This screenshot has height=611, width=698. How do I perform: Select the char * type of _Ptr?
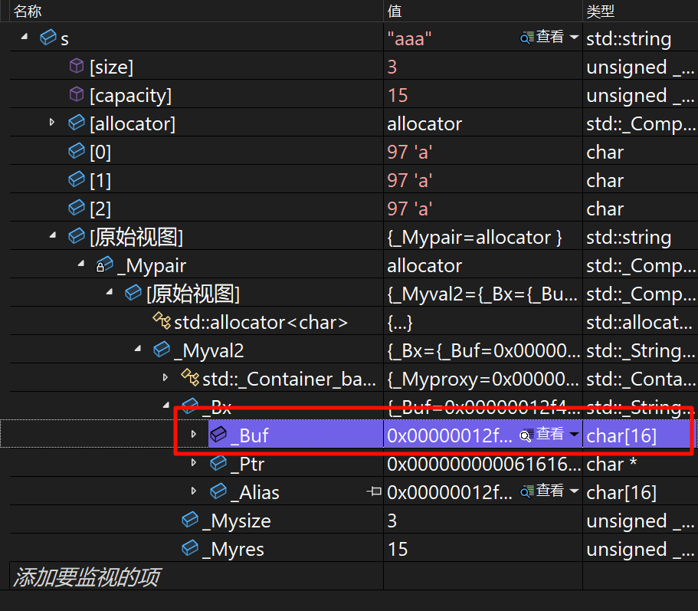point(611,464)
